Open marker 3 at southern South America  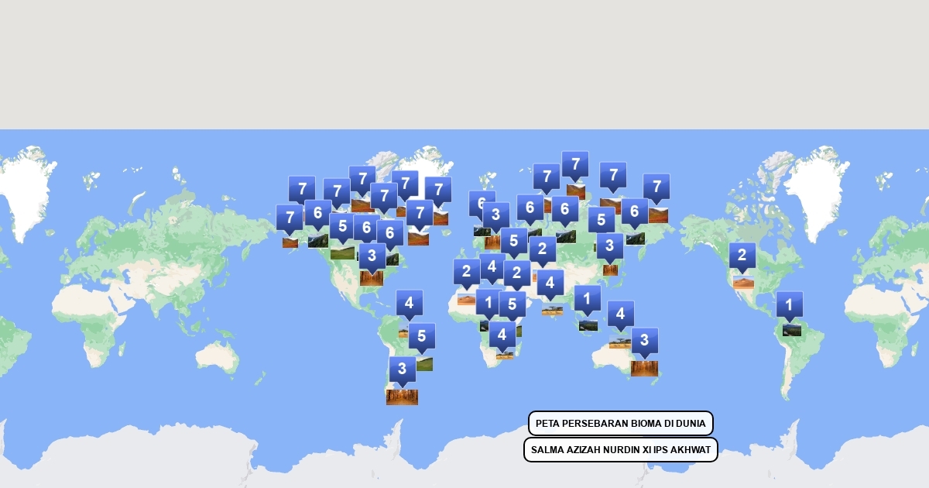(x=402, y=369)
